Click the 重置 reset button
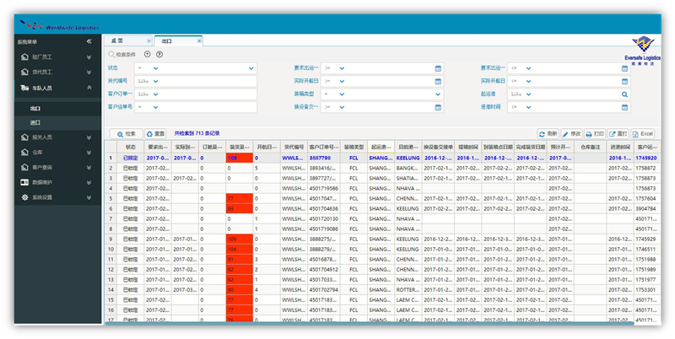675x339 pixels. pos(155,134)
